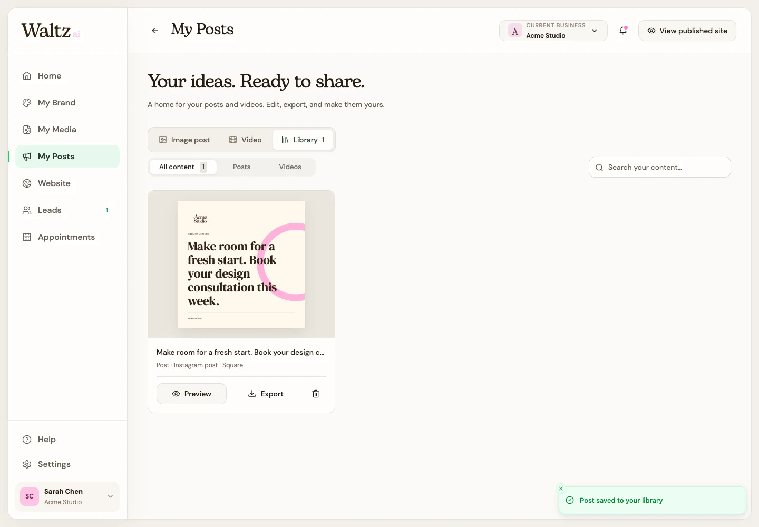The height and width of the screenshot is (527, 759).
Task: Click the SC user avatar
Action: pyautogui.click(x=30, y=496)
